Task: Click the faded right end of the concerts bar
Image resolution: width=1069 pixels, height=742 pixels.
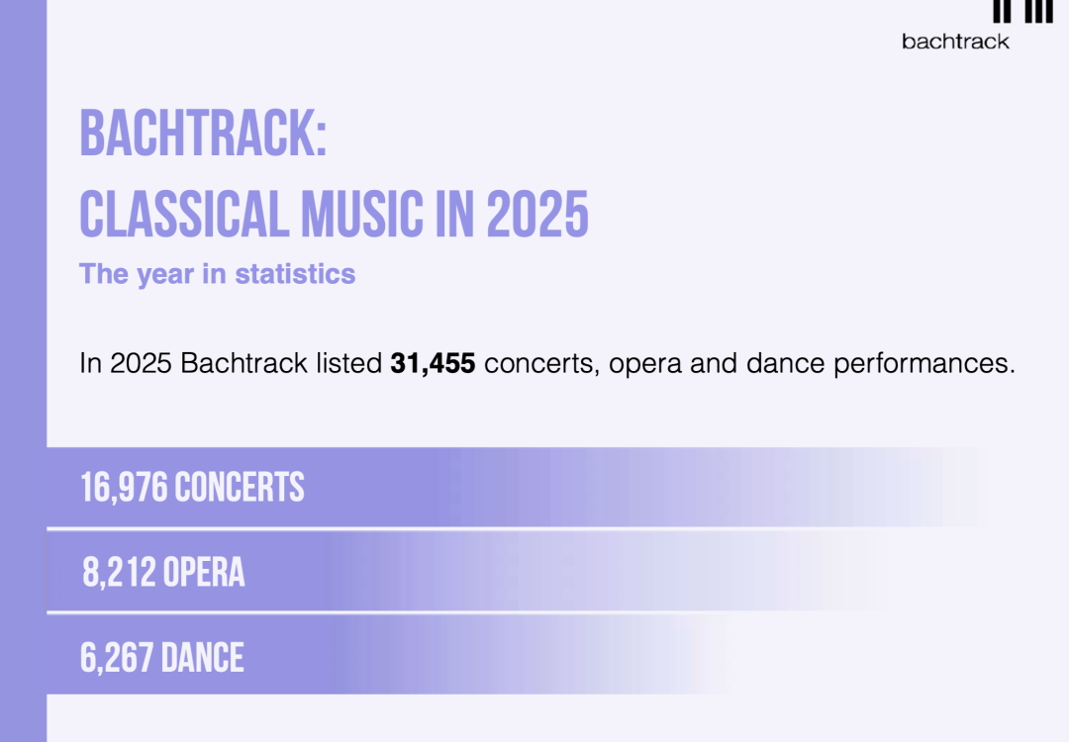Action: pos(930,488)
